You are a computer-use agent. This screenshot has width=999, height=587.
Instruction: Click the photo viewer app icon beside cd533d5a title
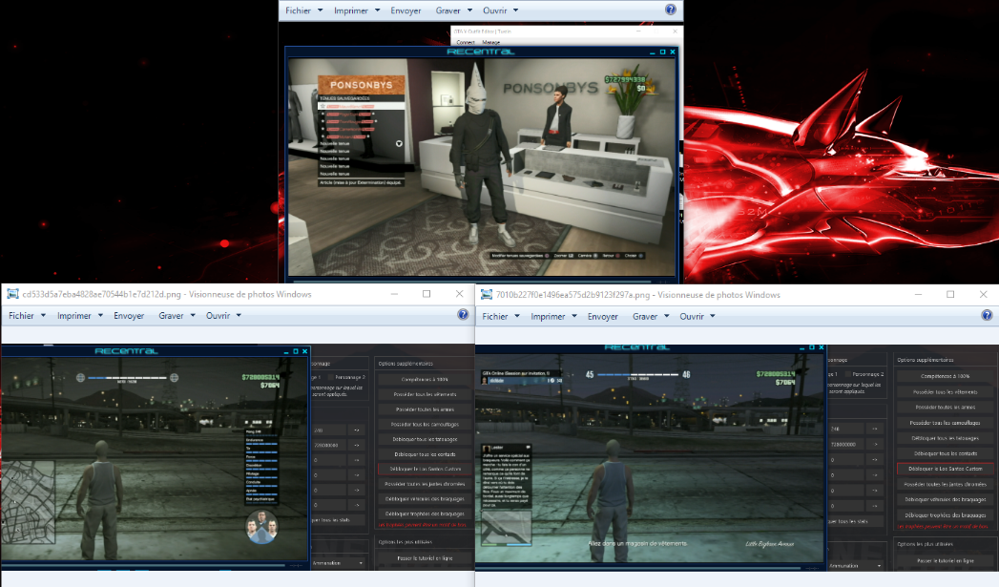pyautogui.click(x=12, y=294)
